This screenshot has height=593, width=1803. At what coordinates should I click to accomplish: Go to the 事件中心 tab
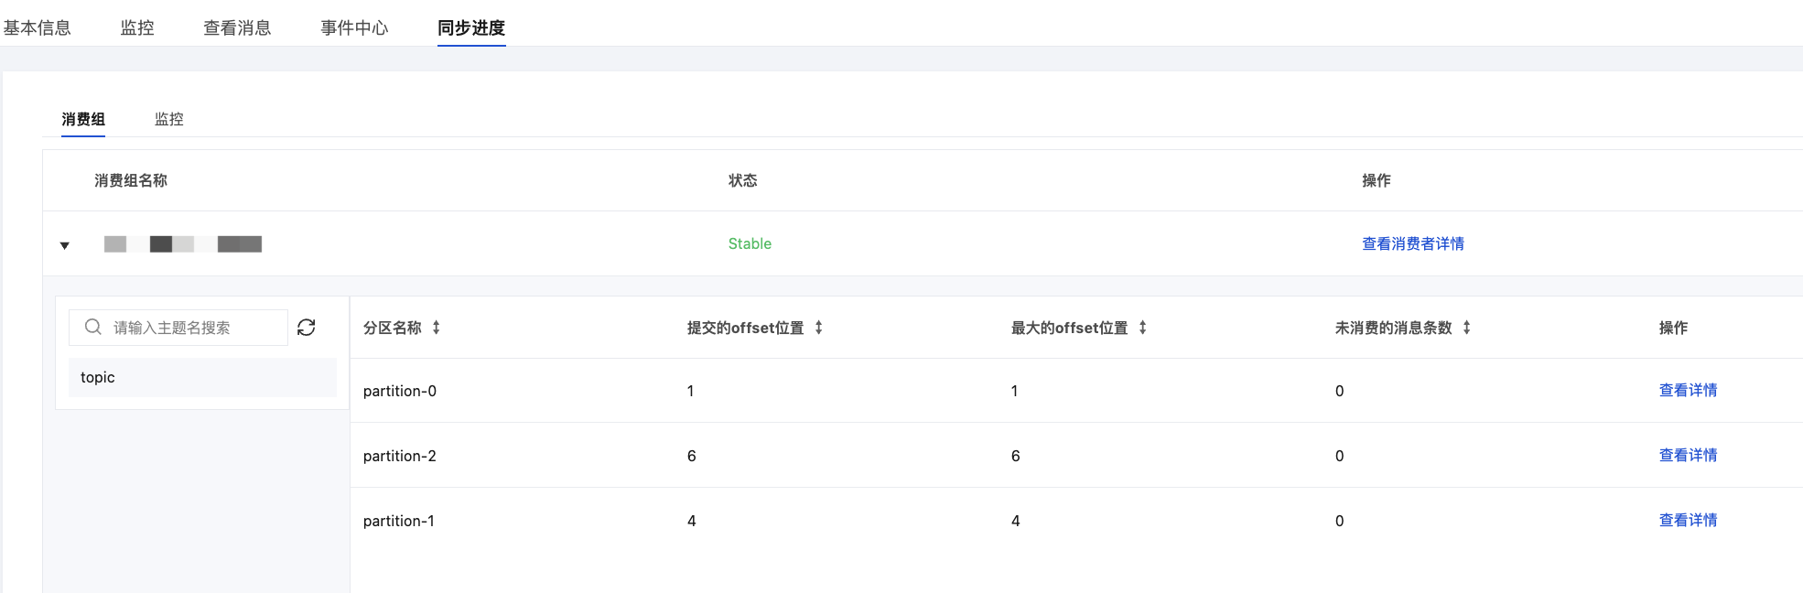[x=354, y=27]
